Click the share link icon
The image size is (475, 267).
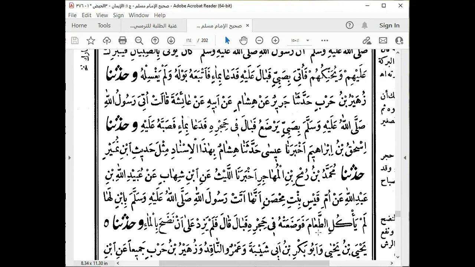[367, 40]
